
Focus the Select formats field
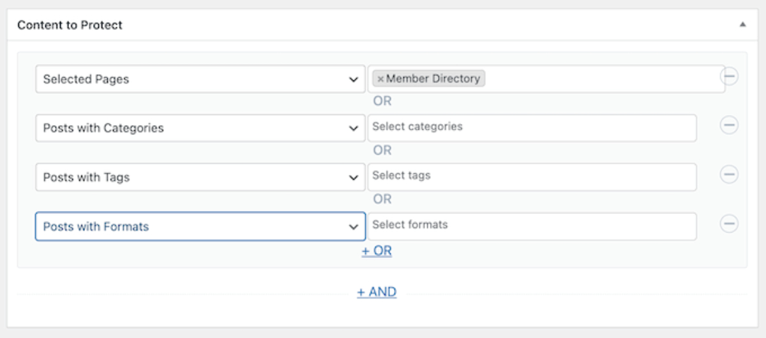532,226
